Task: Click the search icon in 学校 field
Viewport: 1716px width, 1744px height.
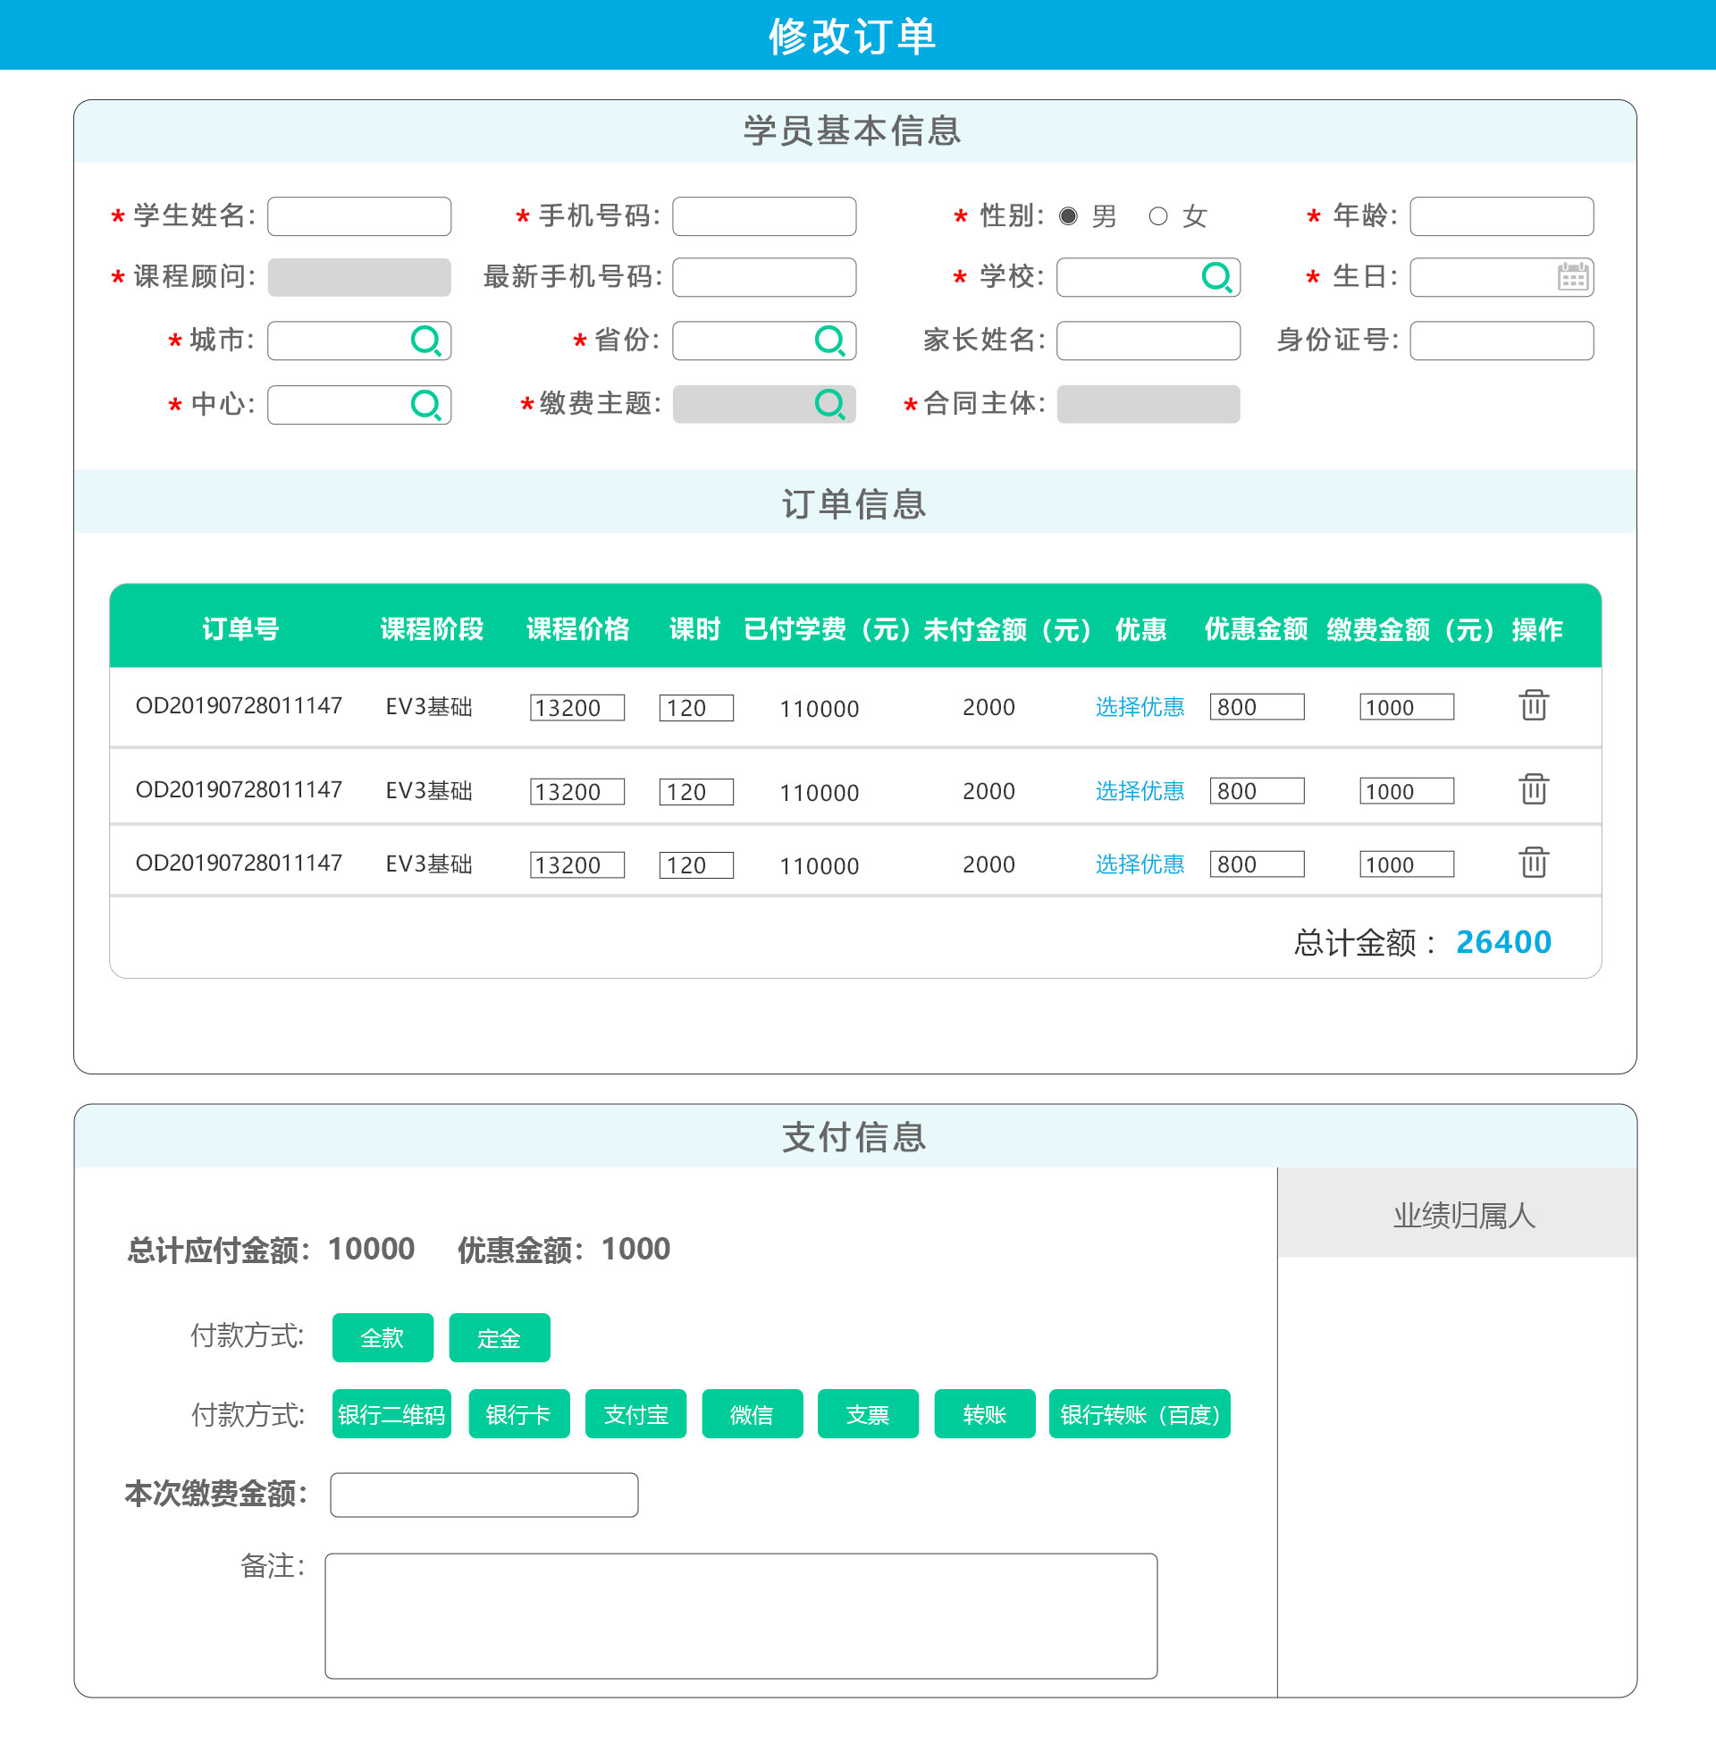Action: [1216, 277]
